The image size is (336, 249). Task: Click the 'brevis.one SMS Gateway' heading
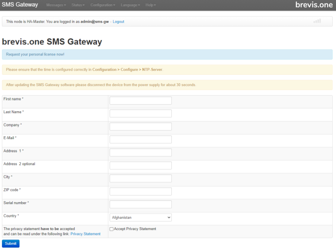pos(52,42)
